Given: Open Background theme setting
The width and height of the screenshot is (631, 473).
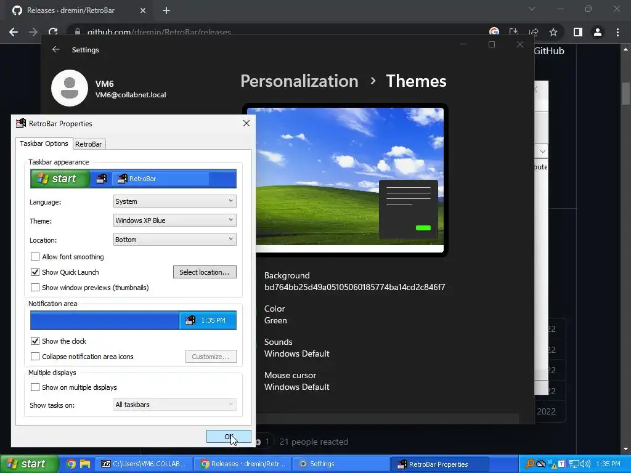Looking at the screenshot, I should 354,281.
